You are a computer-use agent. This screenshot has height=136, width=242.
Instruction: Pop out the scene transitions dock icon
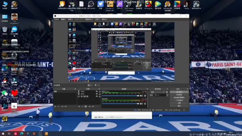pyautogui.click(x=167, y=89)
